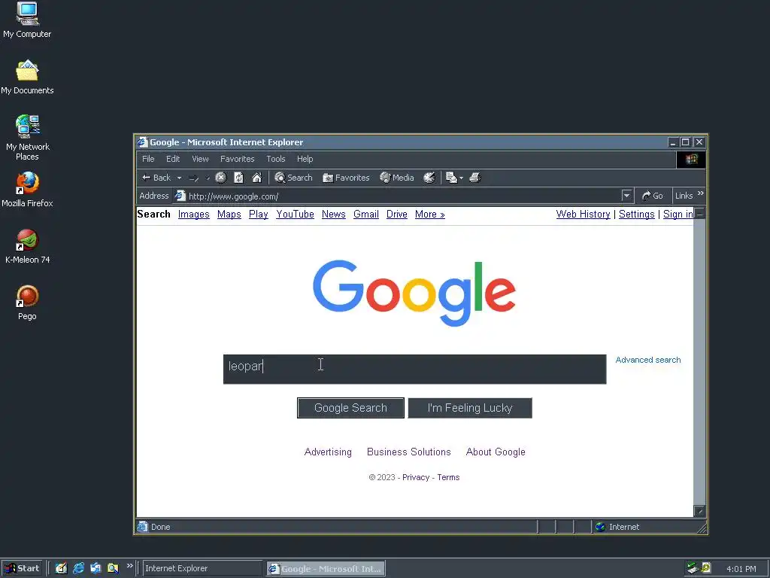Click the Mail icon in the toolbar
Screen dimensions: 770x578
click(x=451, y=178)
